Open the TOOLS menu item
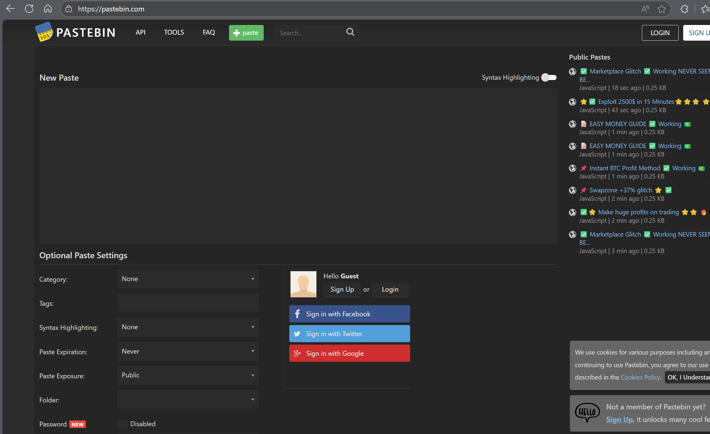The width and height of the screenshot is (710, 434). coord(174,33)
